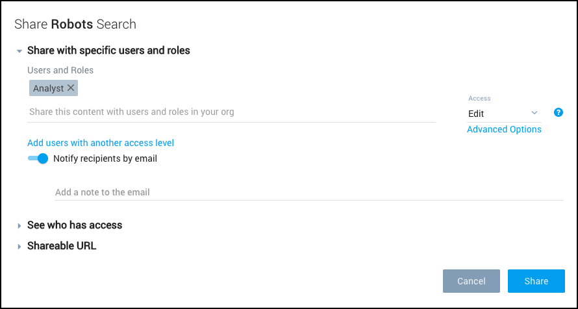This screenshot has width=578, height=309.
Task: Click the Add a note to email field
Action: click(308, 192)
